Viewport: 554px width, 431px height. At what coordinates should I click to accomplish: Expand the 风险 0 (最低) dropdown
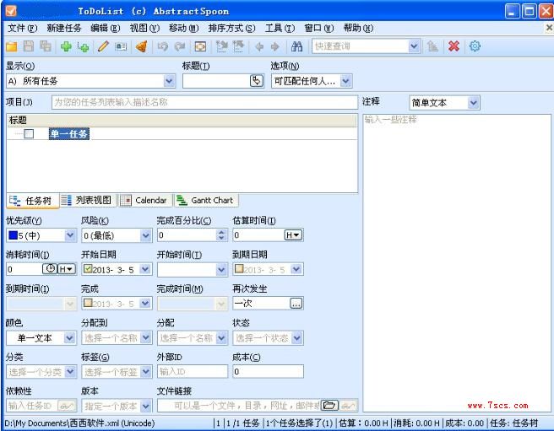(x=146, y=235)
